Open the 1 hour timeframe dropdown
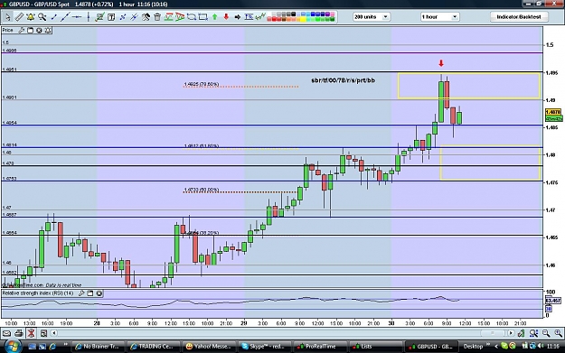The width and height of the screenshot is (565, 353). (439, 16)
